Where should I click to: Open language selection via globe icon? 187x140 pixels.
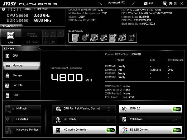tap(171, 3)
